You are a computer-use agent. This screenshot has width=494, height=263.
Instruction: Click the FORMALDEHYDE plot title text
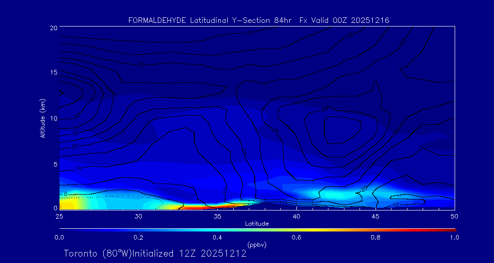coord(258,21)
